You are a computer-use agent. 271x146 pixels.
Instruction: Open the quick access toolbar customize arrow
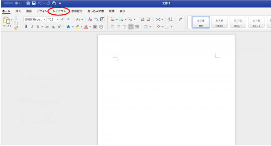pos(60,3)
